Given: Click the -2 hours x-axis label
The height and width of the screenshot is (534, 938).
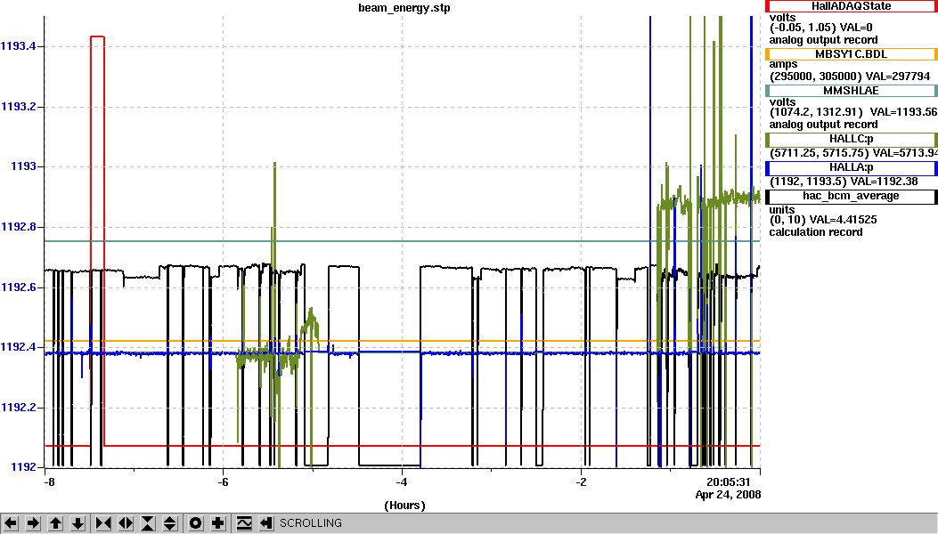Looking at the screenshot, I should [x=580, y=482].
